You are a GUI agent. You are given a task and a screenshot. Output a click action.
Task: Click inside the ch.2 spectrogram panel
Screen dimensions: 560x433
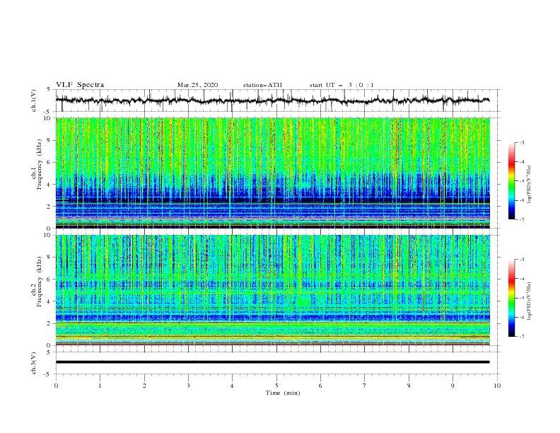pos(272,290)
